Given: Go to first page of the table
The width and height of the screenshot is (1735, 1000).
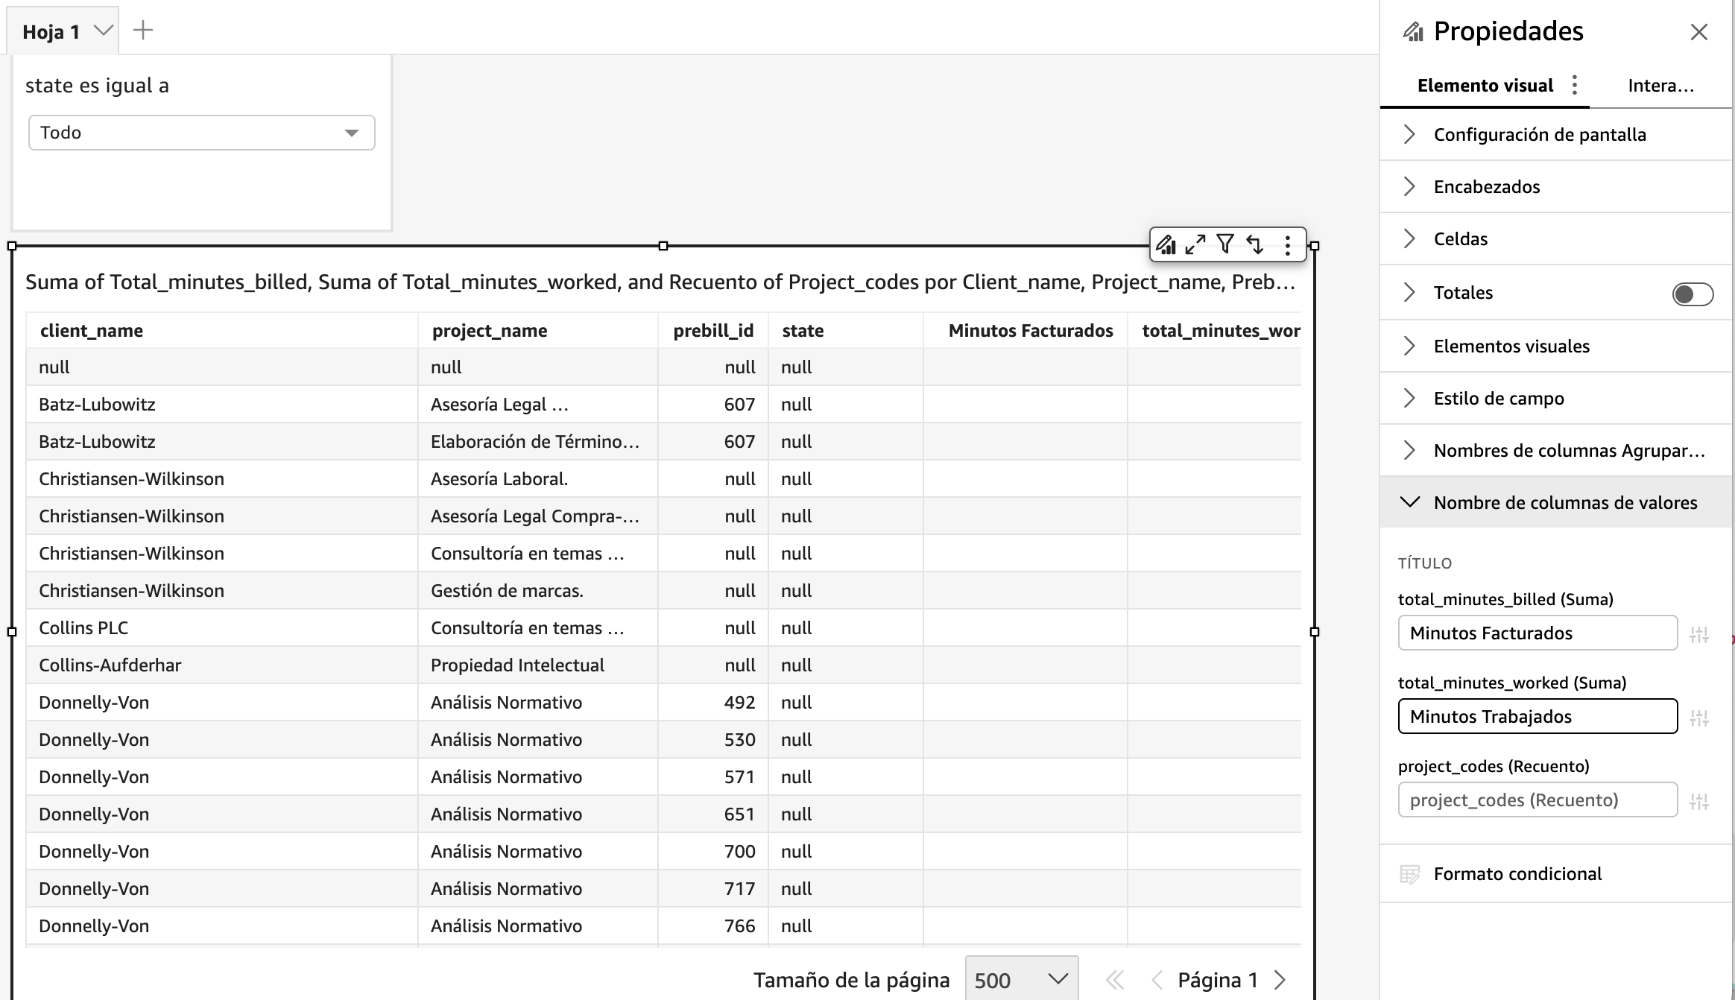Looking at the screenshot, I should 1115,980.
